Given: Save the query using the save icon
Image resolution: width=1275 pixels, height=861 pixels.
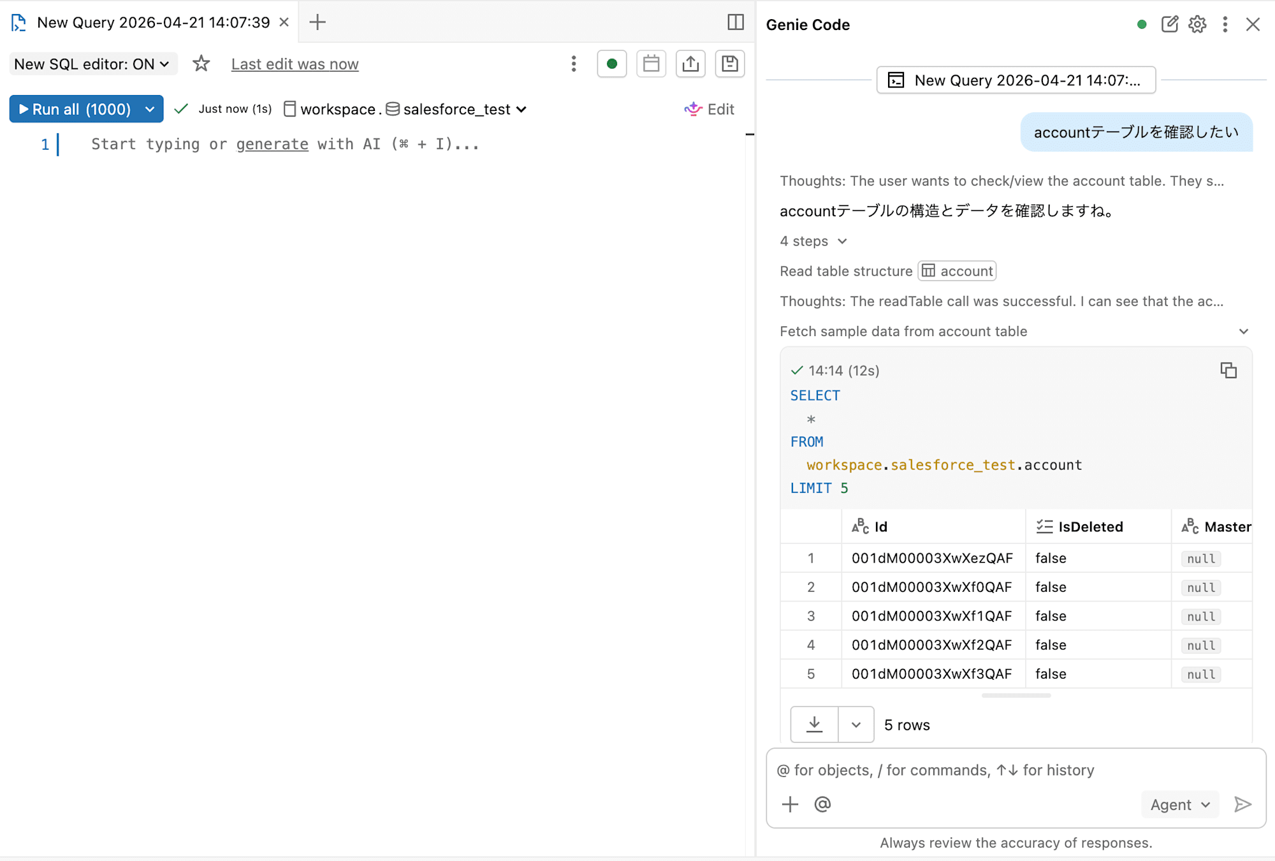Looking at the screenshot, I should coord(730,64).
